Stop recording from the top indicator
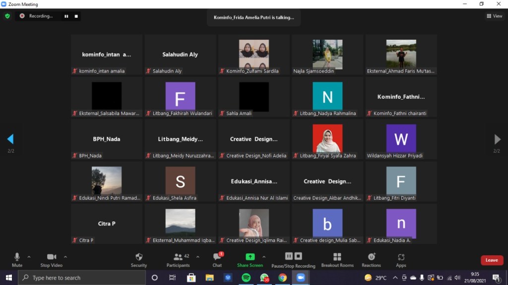This screenshot has height=285, width=508. tap(76, 16)
